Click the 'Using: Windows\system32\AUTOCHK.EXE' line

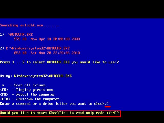(x=36, y=76)
